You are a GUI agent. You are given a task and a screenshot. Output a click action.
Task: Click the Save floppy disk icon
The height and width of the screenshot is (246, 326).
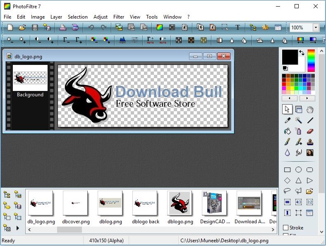tap(35, 27)
